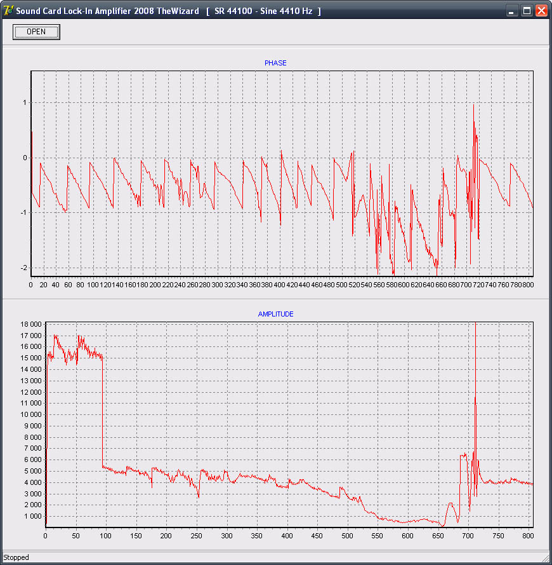552x565 pixels.
Task: Click the PHASE chart title
Action: coord(275,63)
